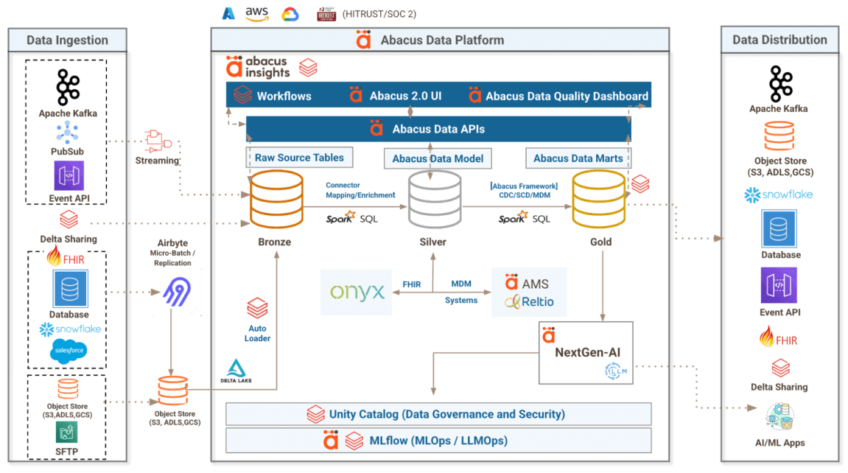Click Abacus 2.0 UI label
This screenshot has height=473, width=848.
pyautogui.click(x=406, y=97)
